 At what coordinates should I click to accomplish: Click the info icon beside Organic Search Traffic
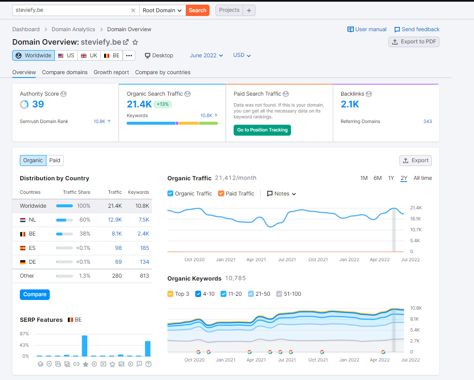pos(187,94)
